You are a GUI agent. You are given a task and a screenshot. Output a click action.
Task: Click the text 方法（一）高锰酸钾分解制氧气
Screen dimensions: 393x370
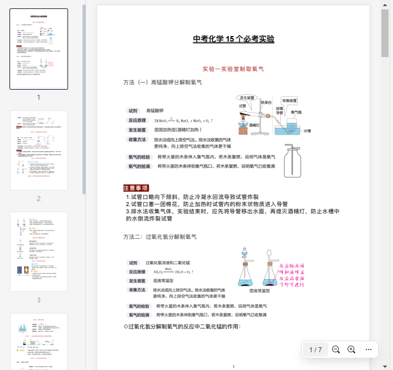click(162, 83)
